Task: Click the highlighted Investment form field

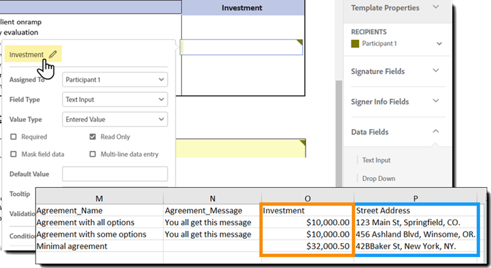Action: coord(242,47)
